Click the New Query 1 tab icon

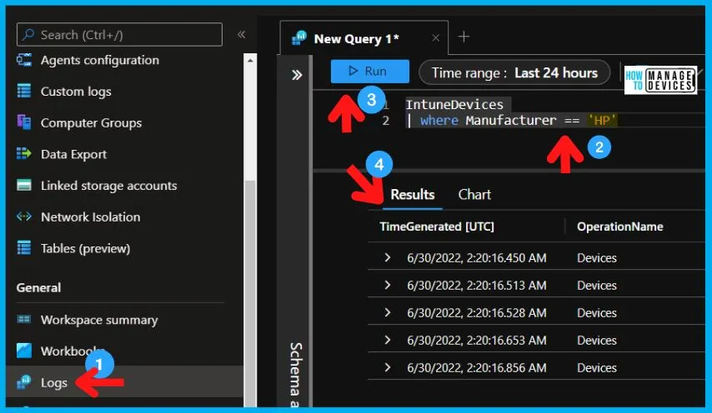pyautogui.click(x=299, y=38)
